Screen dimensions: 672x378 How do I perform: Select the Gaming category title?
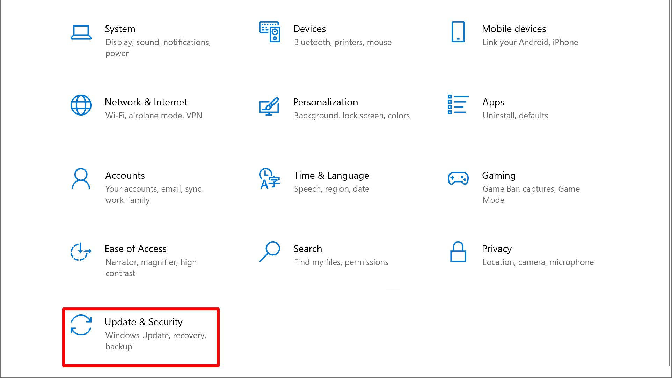(x=499, y=175)
